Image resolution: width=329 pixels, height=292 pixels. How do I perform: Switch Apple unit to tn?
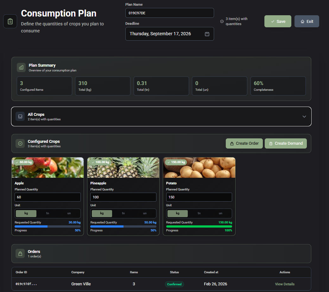coord(47,213)
